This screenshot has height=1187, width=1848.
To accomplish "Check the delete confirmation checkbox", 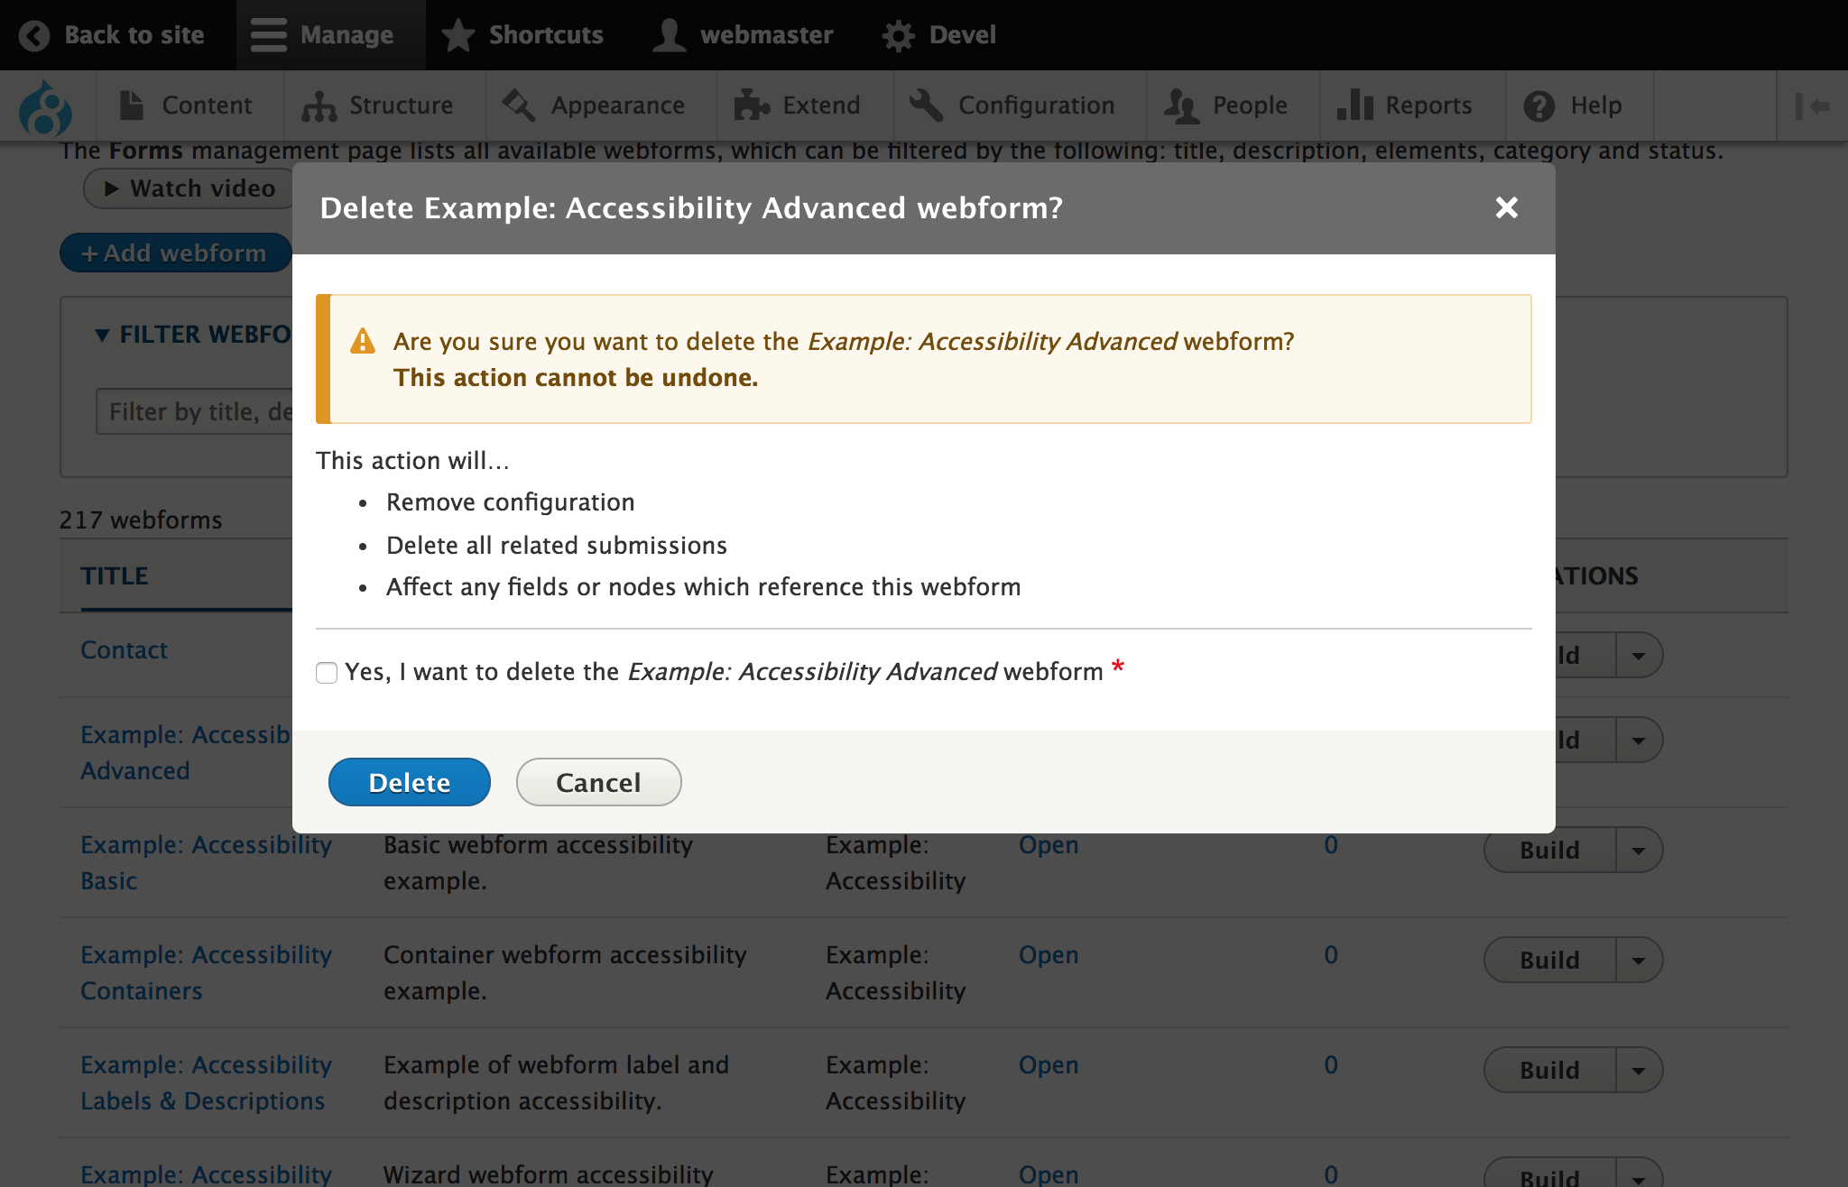I will coord(327,673).
